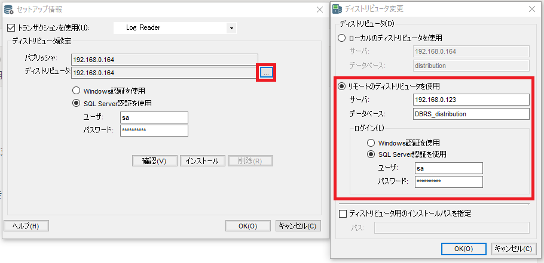Close the セットアップ情報 window

coord(320,10)
